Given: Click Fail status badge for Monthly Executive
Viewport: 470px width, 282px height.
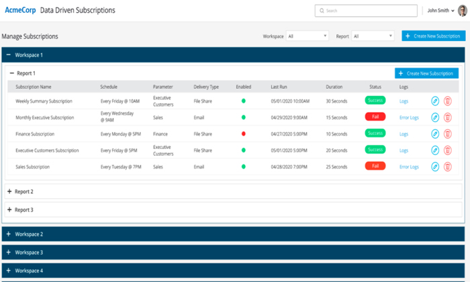Looking at the screenshot, I should point(375,117).
